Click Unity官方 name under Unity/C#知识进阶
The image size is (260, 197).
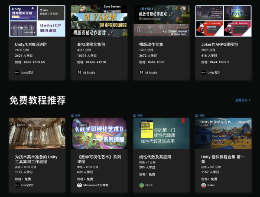tap(27, 73)
